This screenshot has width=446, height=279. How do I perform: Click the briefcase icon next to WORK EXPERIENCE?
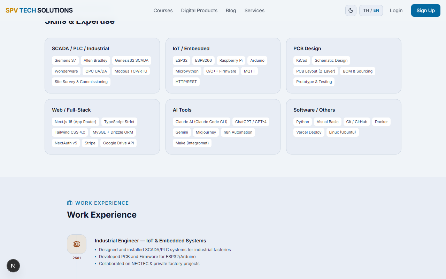click(70, 203)
